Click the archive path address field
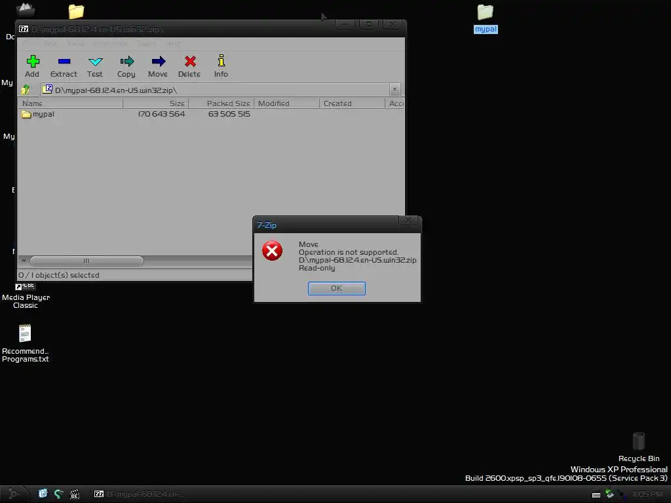The image size is (671, 503). pos(215,90)
